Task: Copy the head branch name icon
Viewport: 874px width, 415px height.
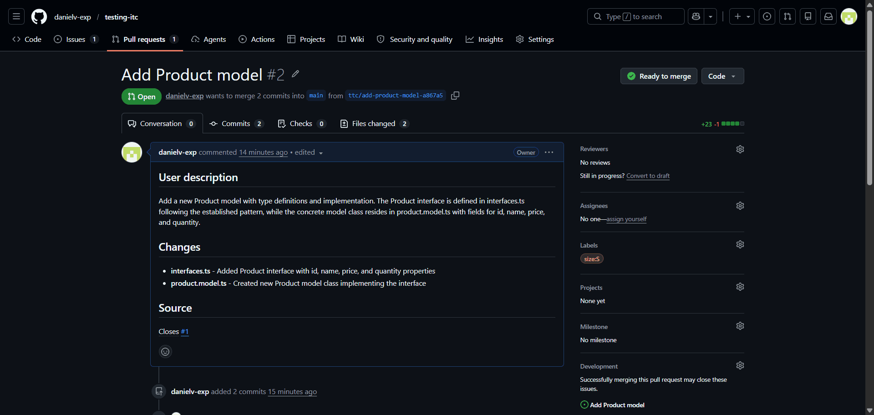Action: [455, 96]
